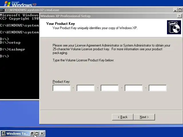Focus the third Product Key field
Image resolution: width=183 pixels, height=137 pixels.
pyautogui.click(x=110, y=88)
